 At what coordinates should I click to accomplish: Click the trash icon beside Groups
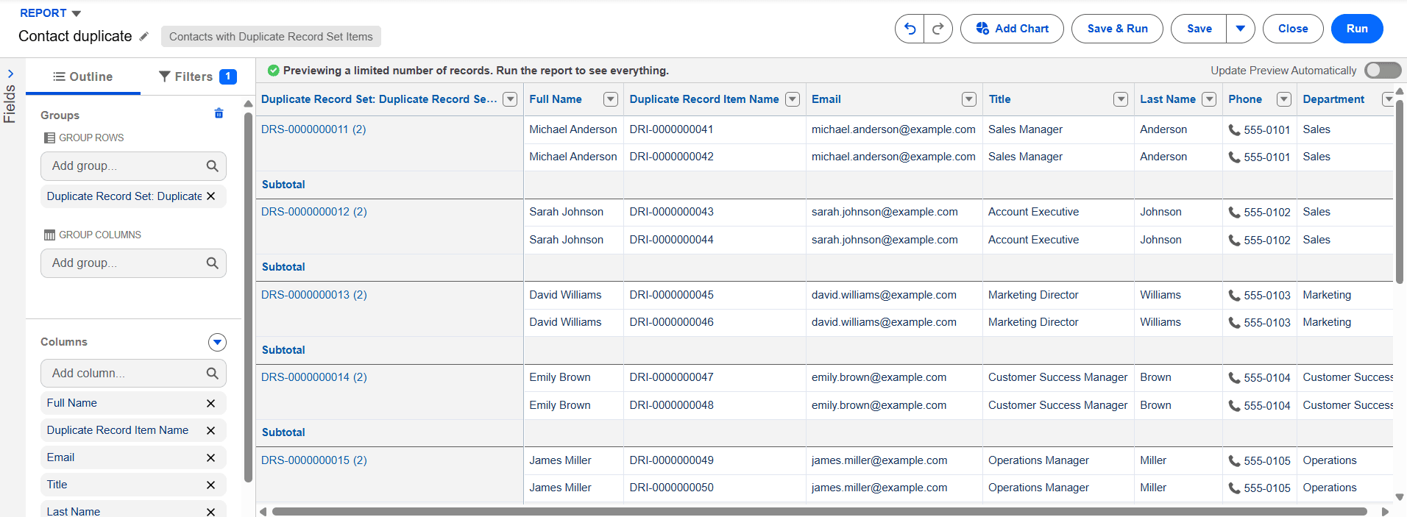(219, 113)
